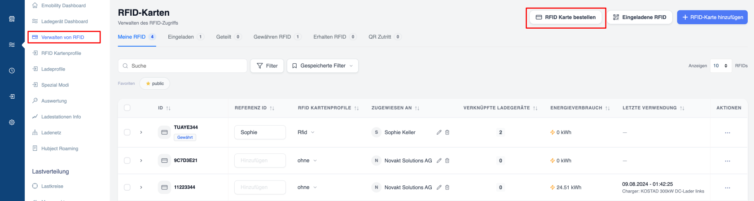Open actions menu for row TUAYE344

click(728, 133)
